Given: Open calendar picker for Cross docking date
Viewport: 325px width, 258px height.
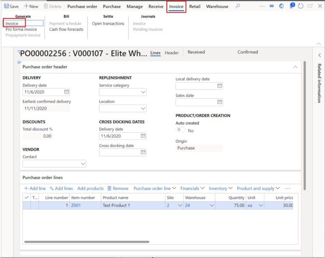Looking at the screenshot, I should pos(143,152).
